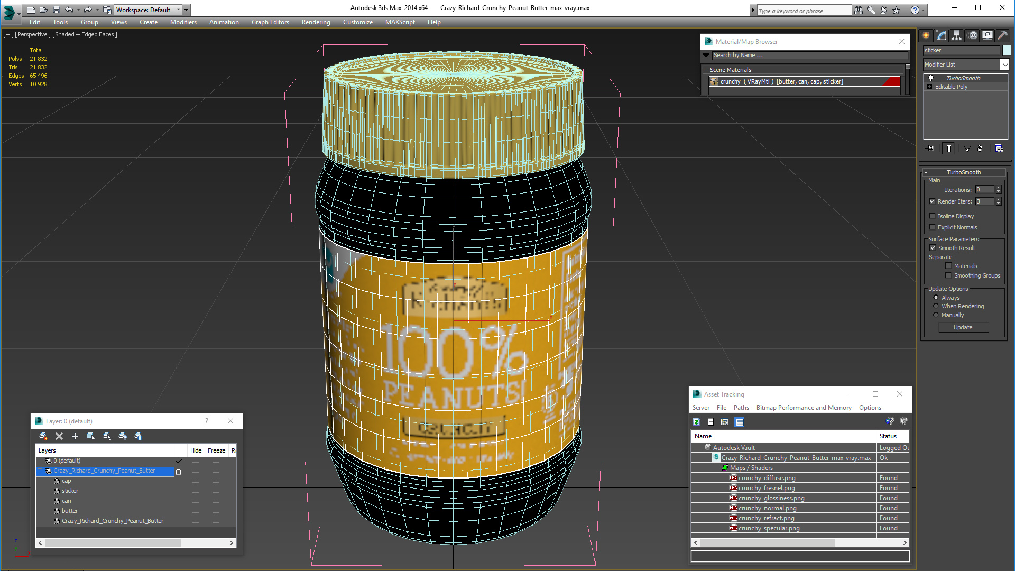Click the New Scene icon in quick access toolbar
This screenshot has height=571, width=1015.
[31, 10]
